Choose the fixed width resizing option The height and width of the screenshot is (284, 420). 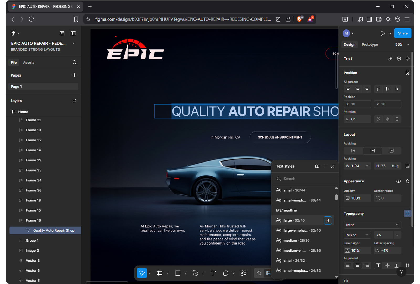[x=372, y=151]
